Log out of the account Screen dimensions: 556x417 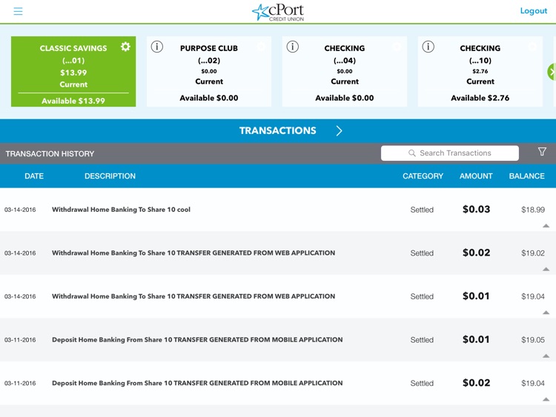534,10
